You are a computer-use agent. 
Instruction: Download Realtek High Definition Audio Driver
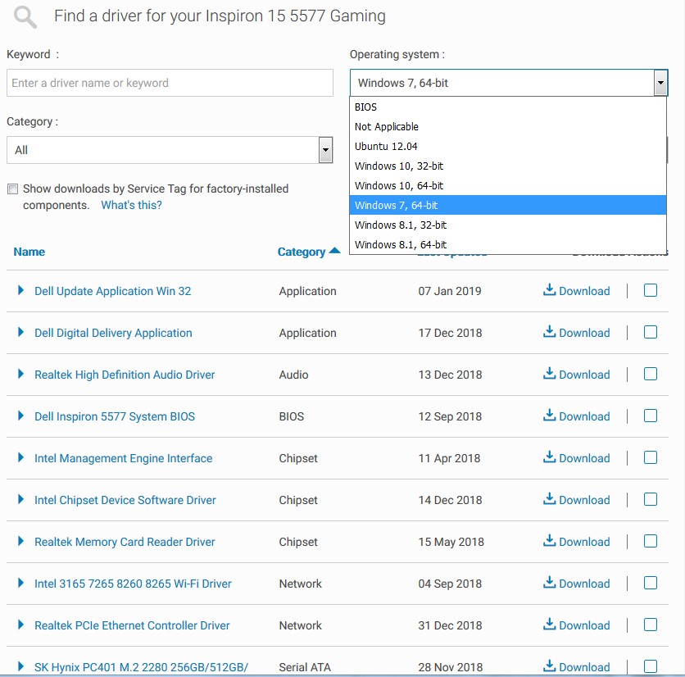tap(576, 374)
